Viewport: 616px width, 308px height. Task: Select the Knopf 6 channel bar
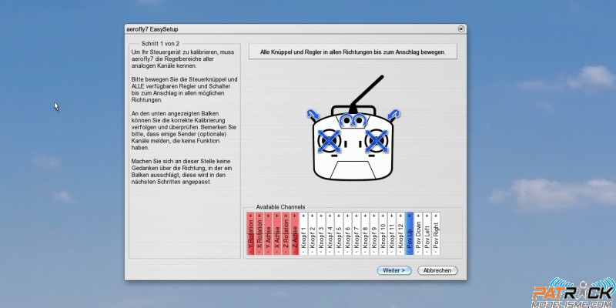click(x=348, y=233)
